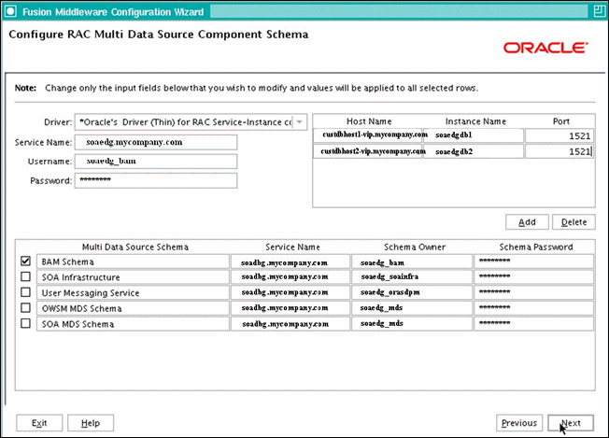The image size is (609, 438).
Task: Click schema password cell in SOA MDS row
Action: pos(533,323)
